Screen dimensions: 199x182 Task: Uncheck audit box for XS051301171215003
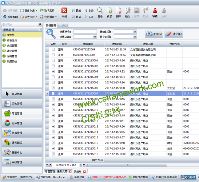pyautogui.click(x=53, y=71)
